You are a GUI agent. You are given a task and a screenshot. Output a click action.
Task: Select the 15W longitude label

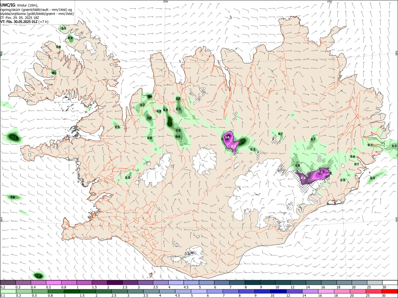(329, 2)
